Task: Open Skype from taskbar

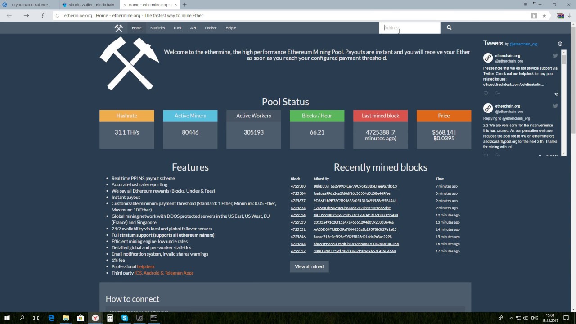Action: (125, 318)
